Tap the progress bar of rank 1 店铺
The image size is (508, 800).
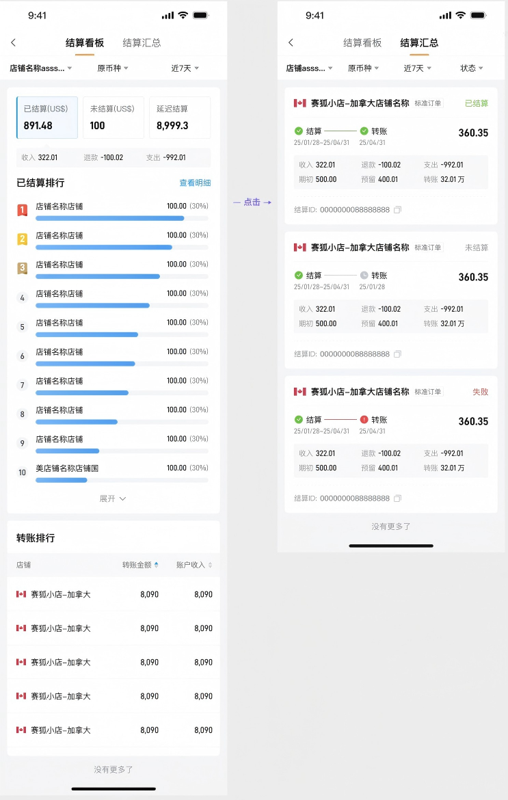click(122, 218)
